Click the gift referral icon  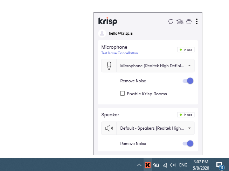pyautogui.click(x=189, y=22)
